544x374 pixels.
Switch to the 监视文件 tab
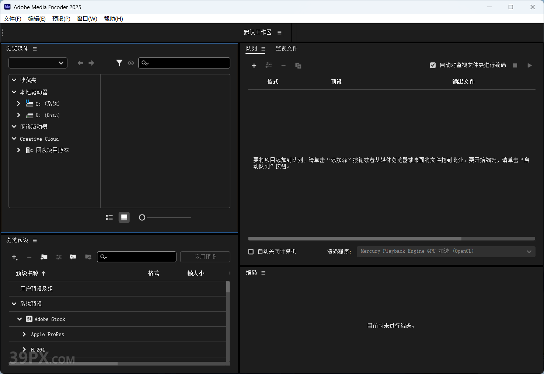(287, 49)
